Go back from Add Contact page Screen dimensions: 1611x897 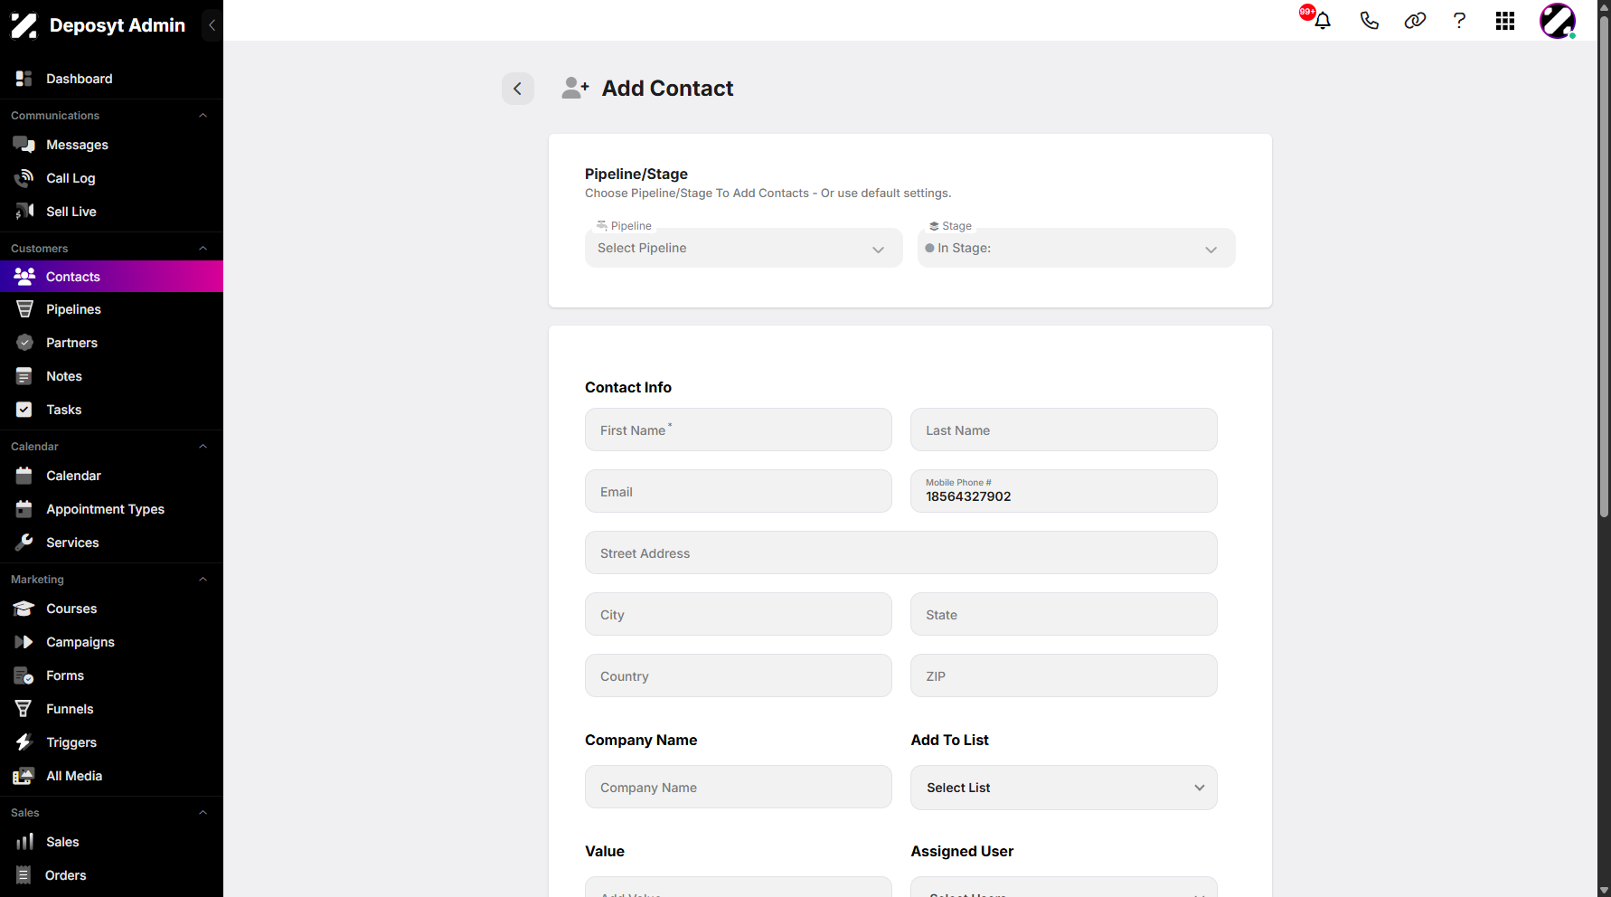[518, 89]
